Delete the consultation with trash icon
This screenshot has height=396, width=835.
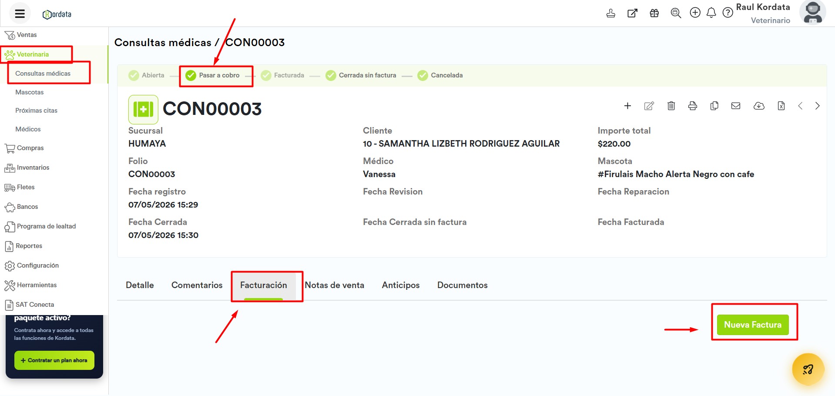pos(671,106)
